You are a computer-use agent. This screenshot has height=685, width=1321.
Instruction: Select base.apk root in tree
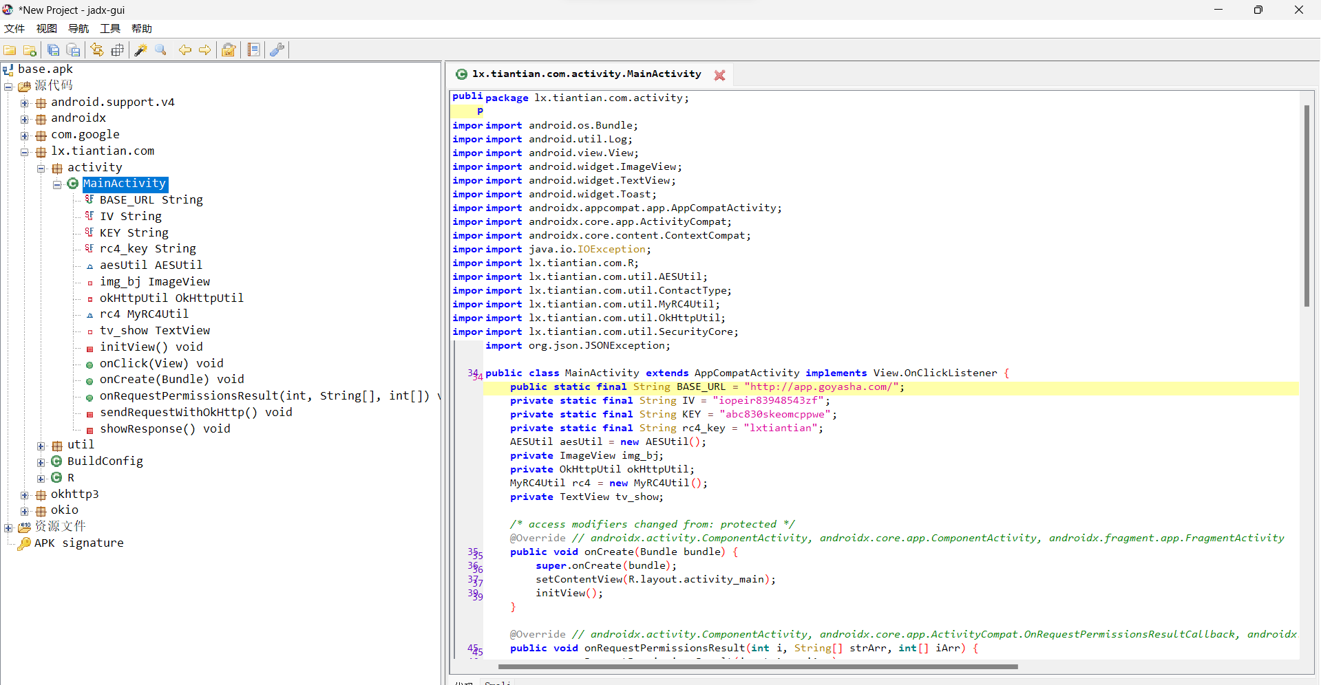[45, 69]
